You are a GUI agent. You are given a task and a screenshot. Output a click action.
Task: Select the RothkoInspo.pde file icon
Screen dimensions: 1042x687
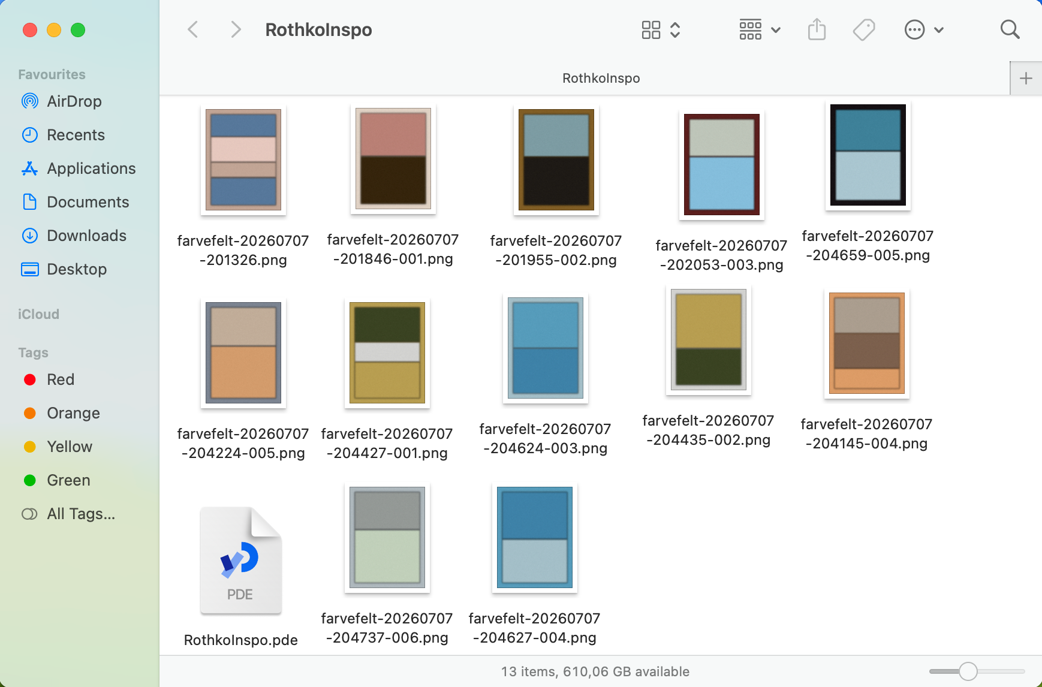[241, 561]
